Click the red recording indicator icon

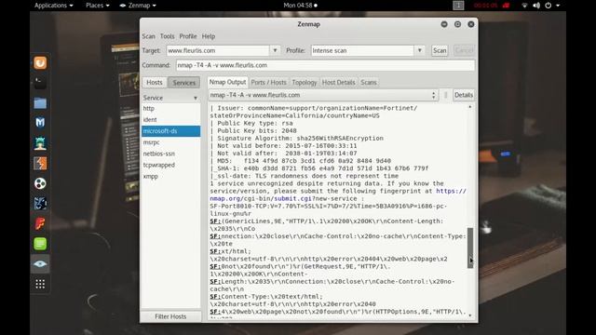click(506, 6)
